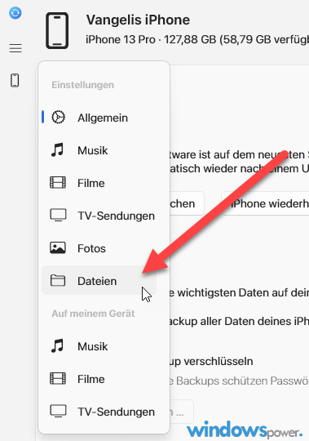
Task: Select Filme under Auf meinem Gerät
Action: tap(99, 379)
